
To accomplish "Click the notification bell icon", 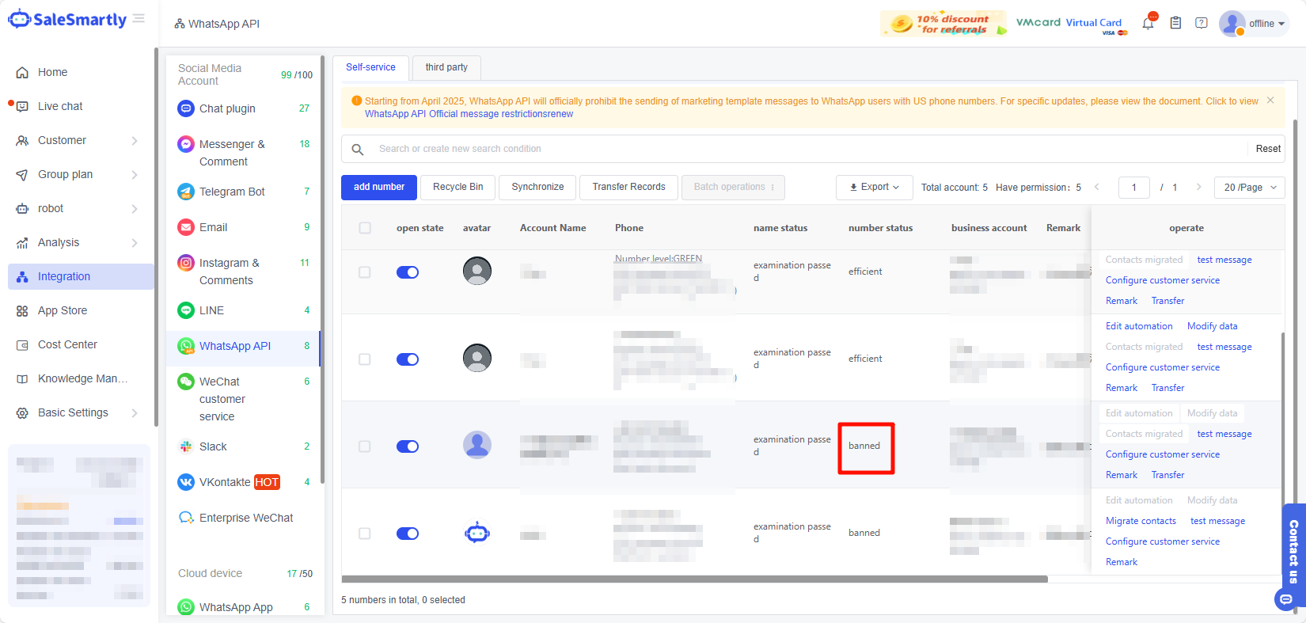I will (x=1148, y=24).
